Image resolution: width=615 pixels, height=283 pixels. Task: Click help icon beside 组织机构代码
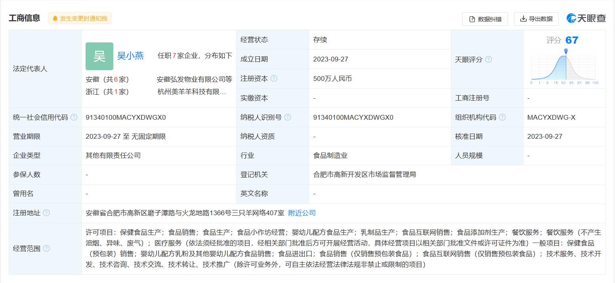click(502, 117)
